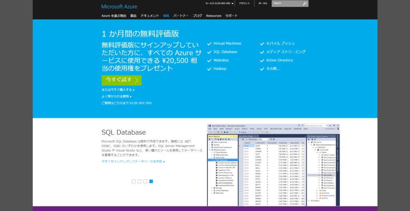This screenshot has height=211, width=410.
Task: Select the first carousel slide indicator
Action: (134, 181)
